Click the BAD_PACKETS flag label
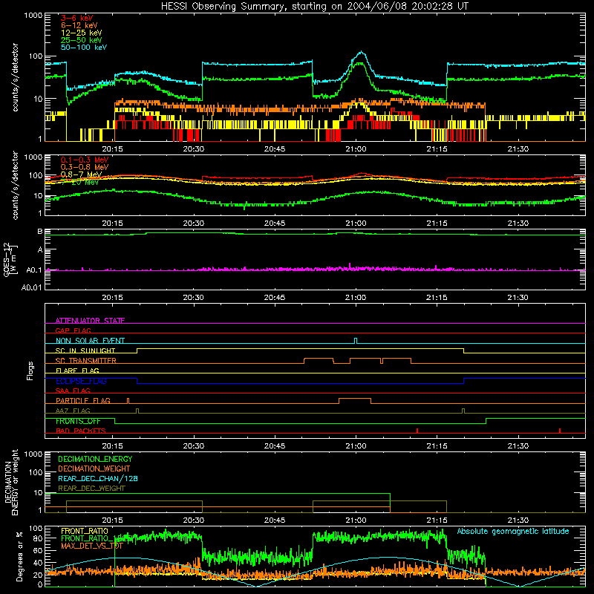 coord(81,431)
